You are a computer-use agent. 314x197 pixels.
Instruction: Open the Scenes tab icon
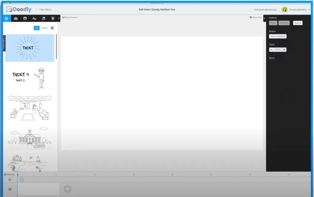[6, 18]
